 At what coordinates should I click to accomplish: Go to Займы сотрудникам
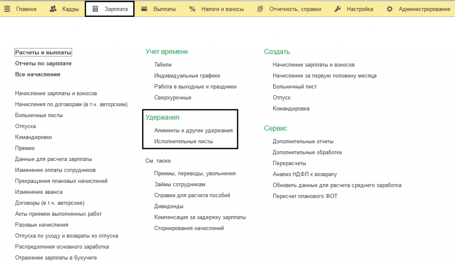click(180, 185)
